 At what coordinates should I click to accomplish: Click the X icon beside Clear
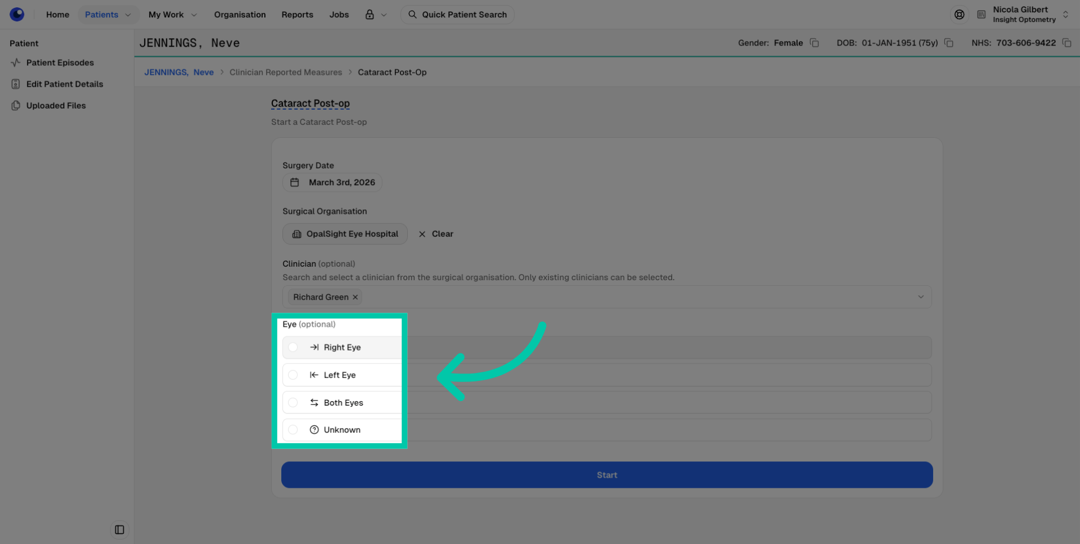[x=422, y=234]
